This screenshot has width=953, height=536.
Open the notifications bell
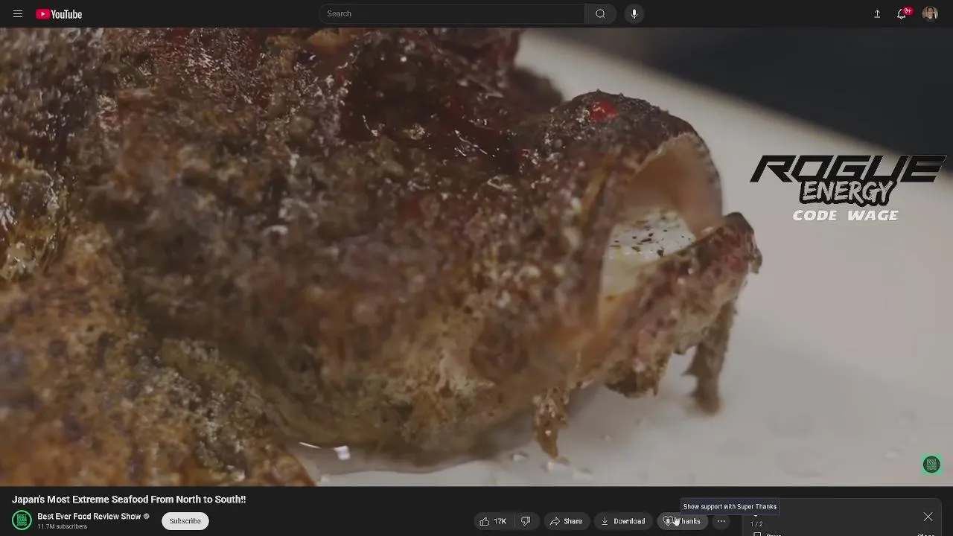coord(902,14)
